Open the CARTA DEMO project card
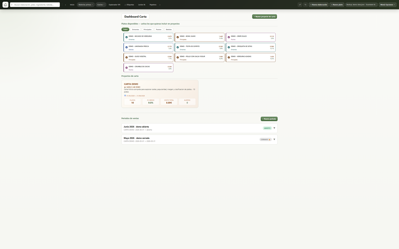The image size is (399, 249). point(160,94)
